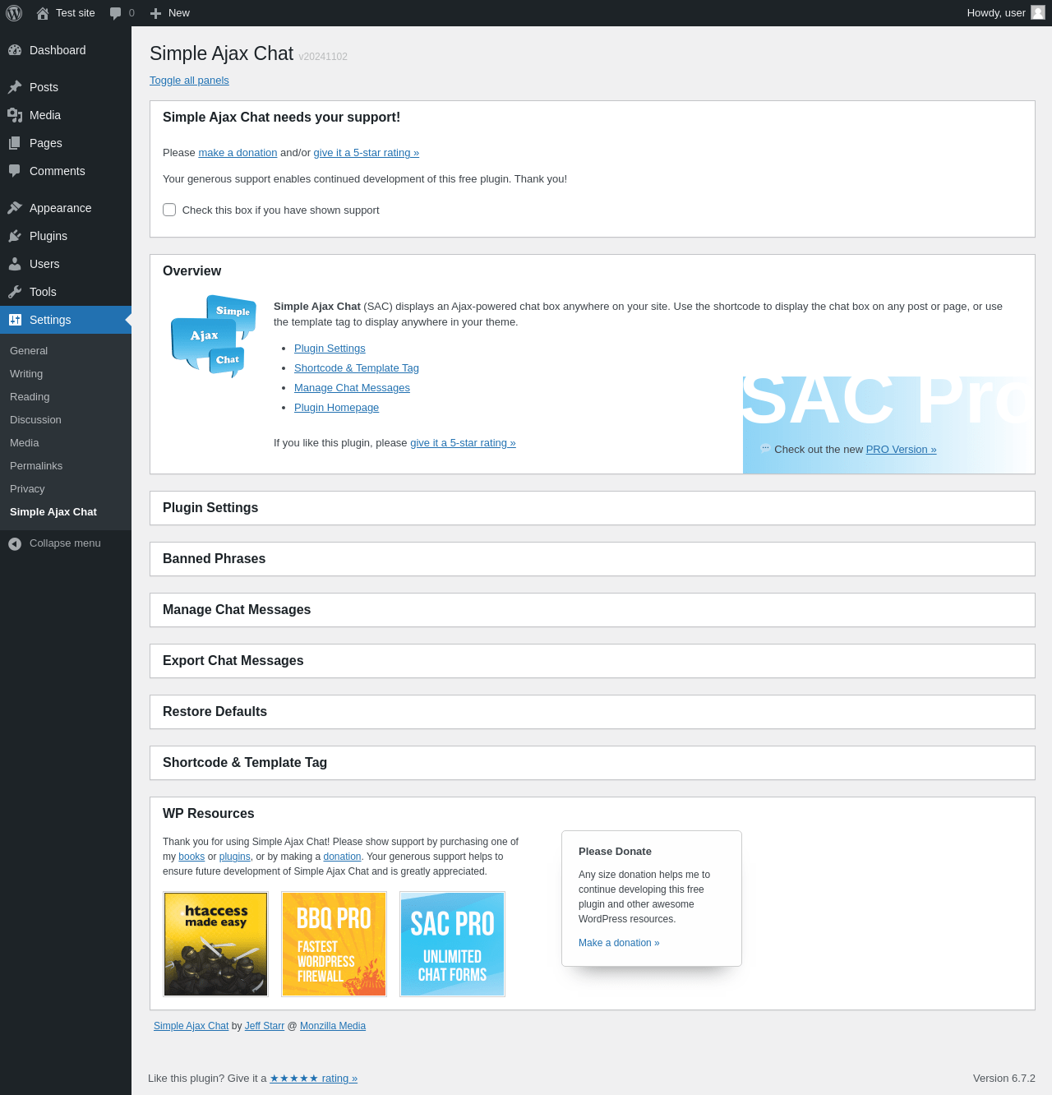The image size is (1052, 1095).
Task: Click the Tools wrench icon
Action: click(15, 292)
